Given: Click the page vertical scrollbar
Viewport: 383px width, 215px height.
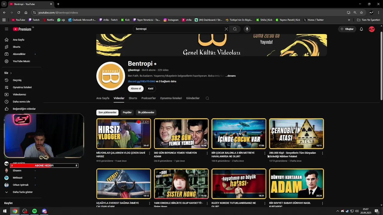Looking at the screenshot, I should (381, 66).
